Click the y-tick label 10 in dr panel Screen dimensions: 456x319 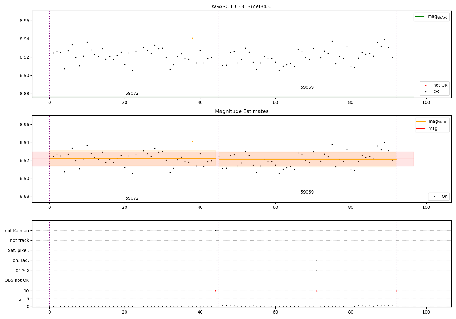26,291
